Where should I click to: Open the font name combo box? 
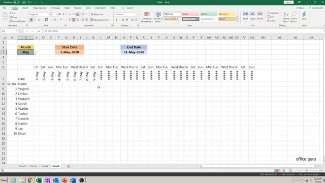[40, 14]
